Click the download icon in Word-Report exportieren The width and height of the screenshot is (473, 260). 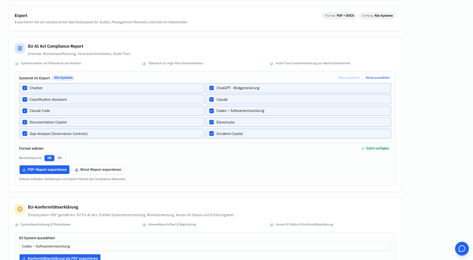coord(76,170)
